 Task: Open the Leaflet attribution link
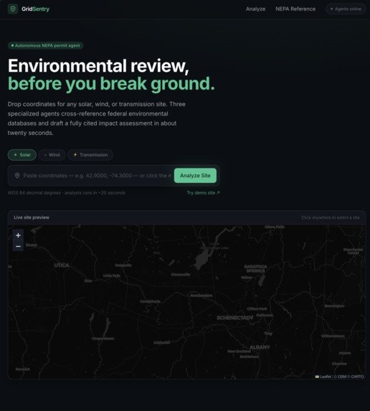click(323, 377)
